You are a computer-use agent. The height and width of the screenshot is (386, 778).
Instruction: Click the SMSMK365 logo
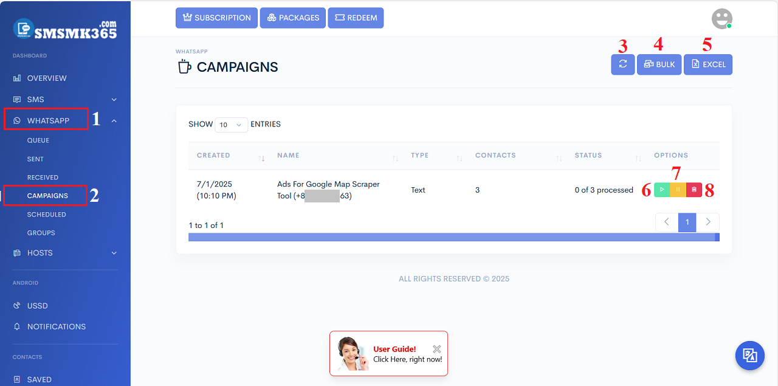65,29
